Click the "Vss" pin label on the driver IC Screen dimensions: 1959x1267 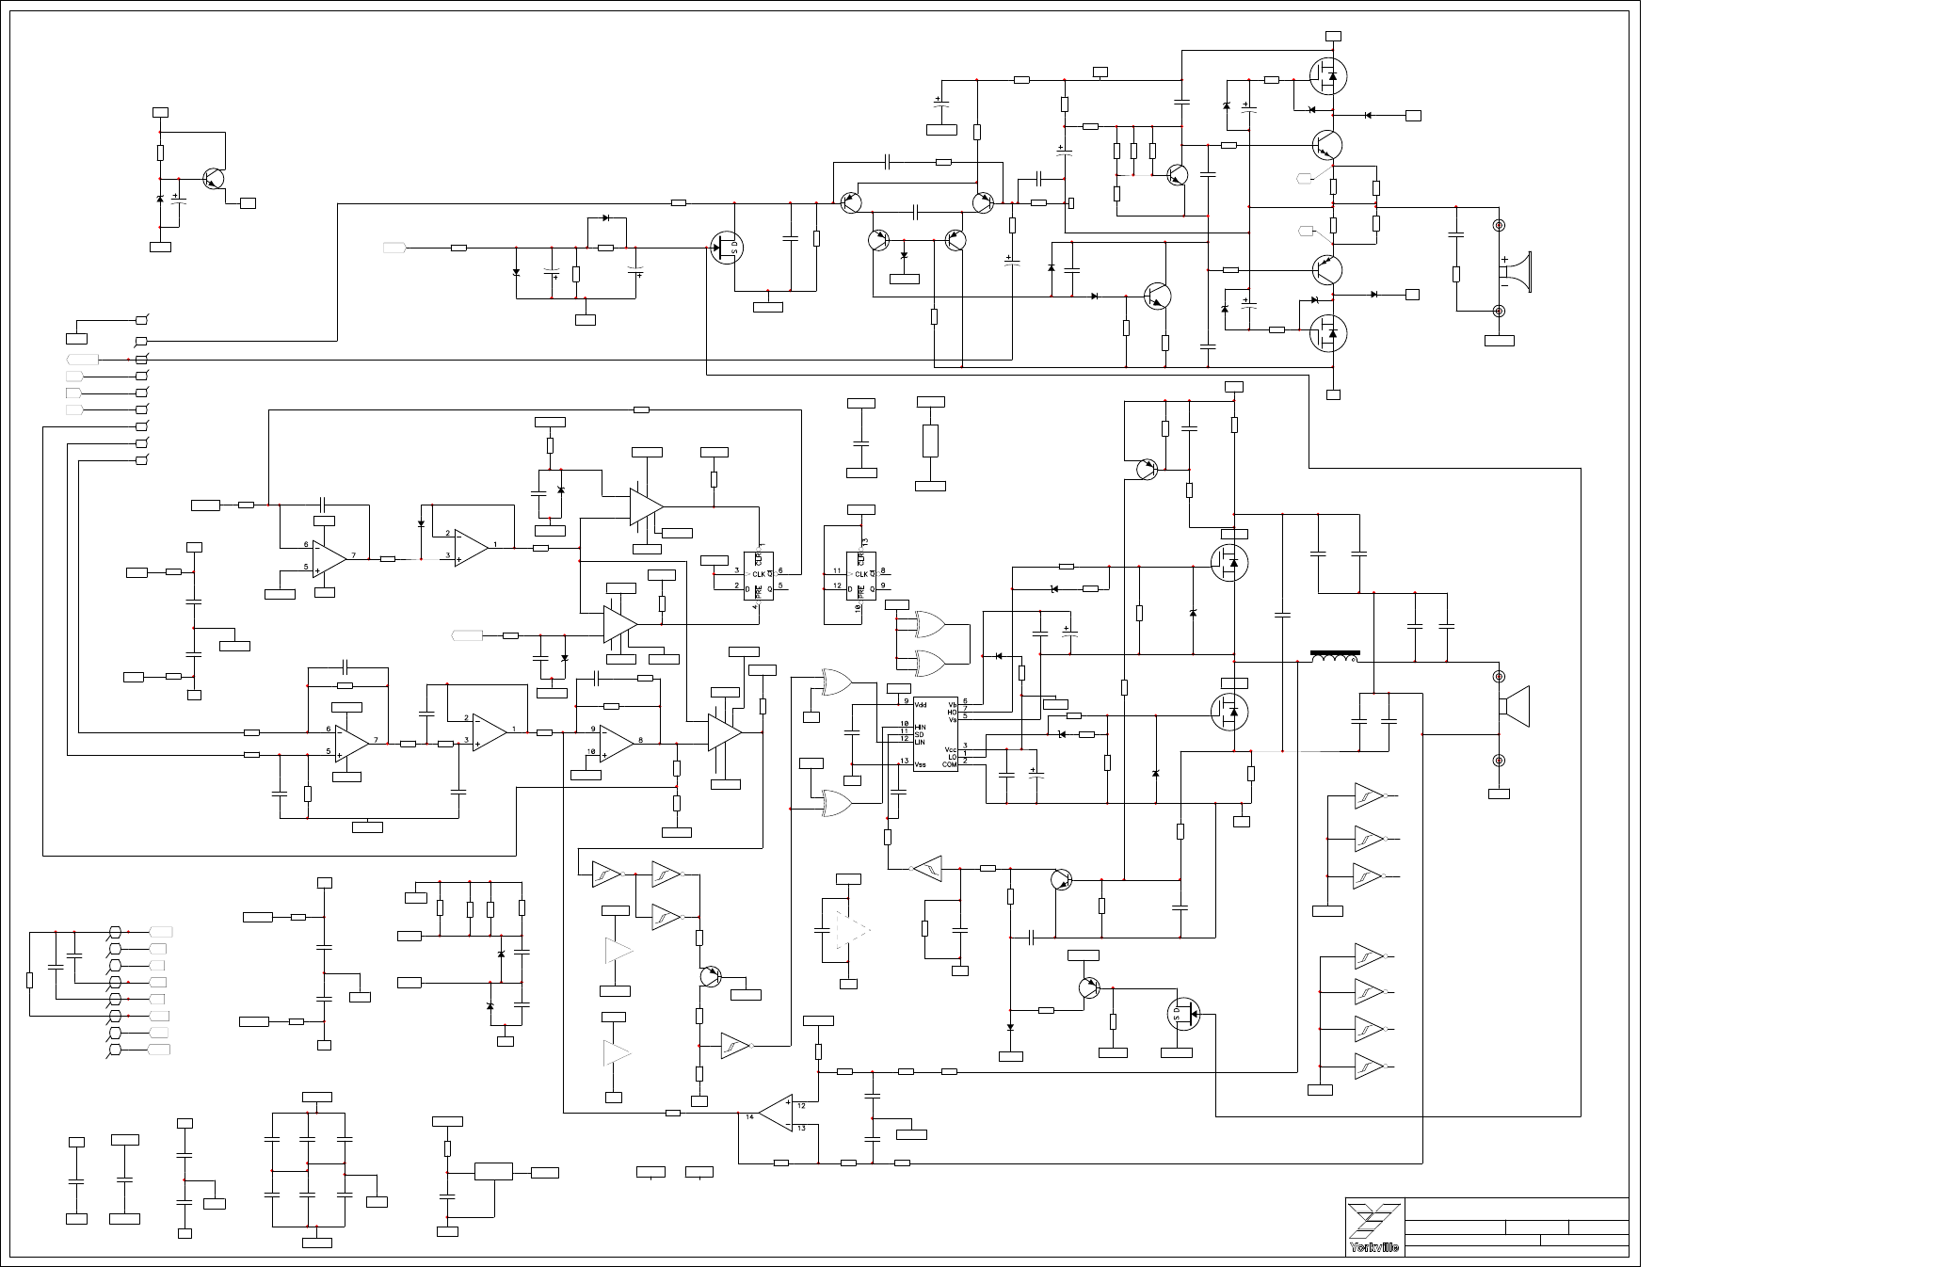pos(921,764)
